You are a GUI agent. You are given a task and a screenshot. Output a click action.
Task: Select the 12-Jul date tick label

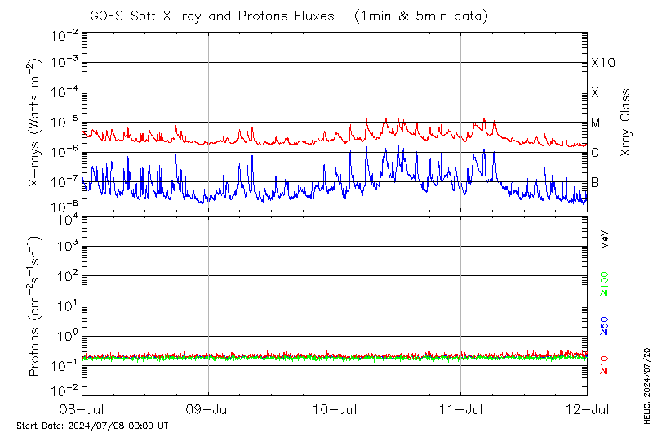coord(586,409)
